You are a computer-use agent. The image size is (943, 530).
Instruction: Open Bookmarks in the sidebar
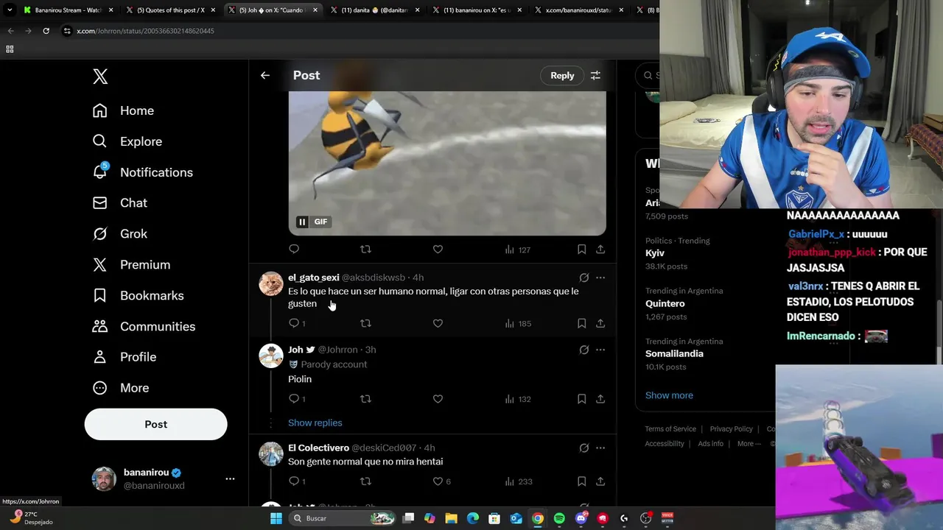(138, 295)
